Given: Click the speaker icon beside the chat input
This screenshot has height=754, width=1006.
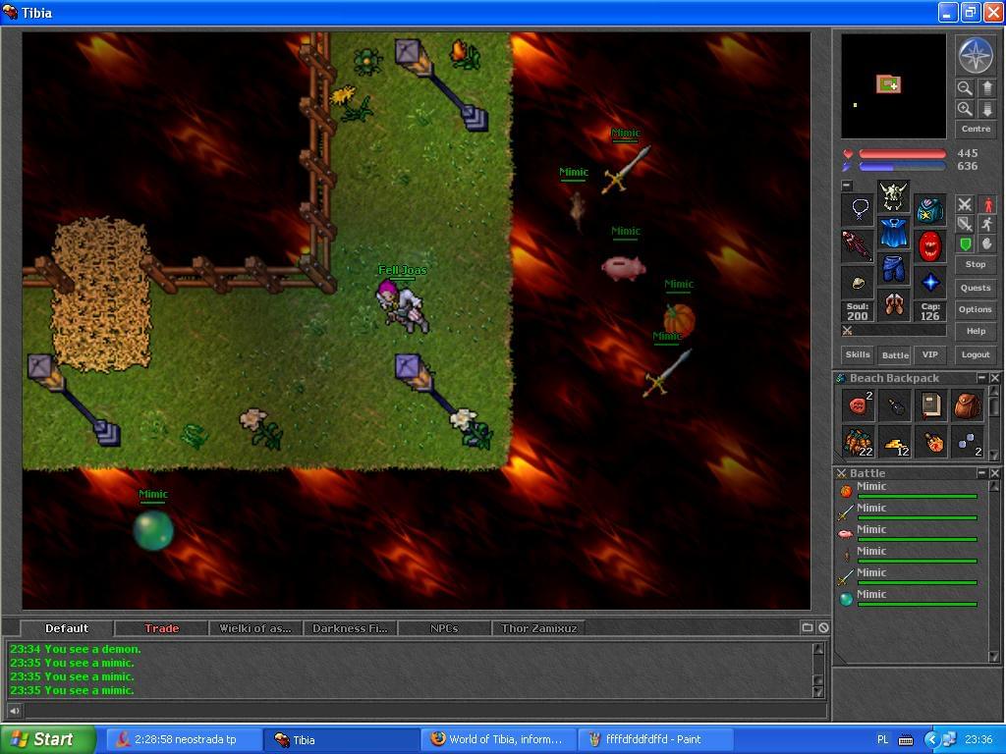Looking at the screenshot, I should click(x=14, y=710).
